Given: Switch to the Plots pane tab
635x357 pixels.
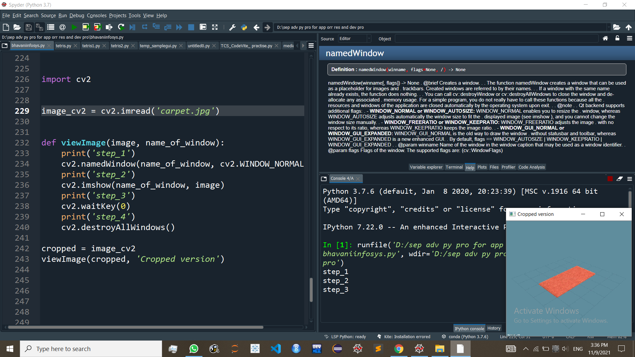Looking at the screenshot, I should pos(482,167).
